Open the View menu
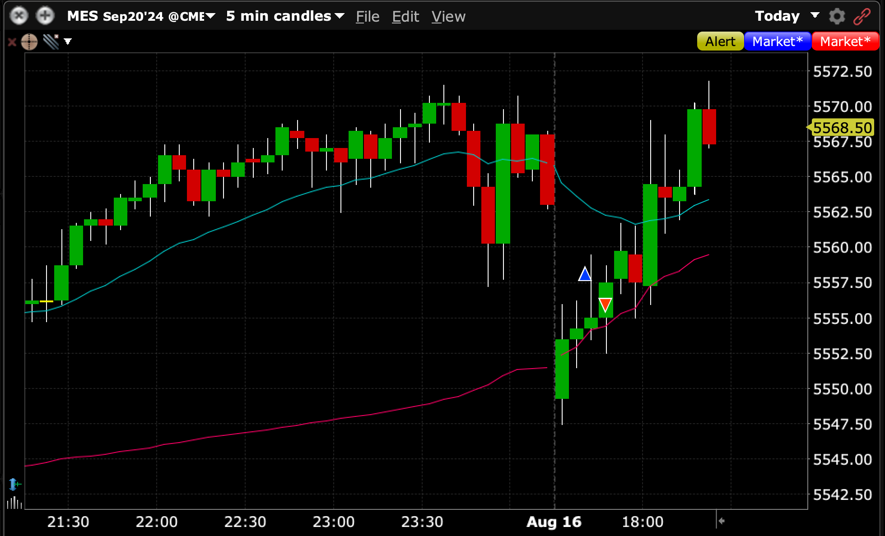Viewport: 885px width, 536px height. (x=448, y=17)
